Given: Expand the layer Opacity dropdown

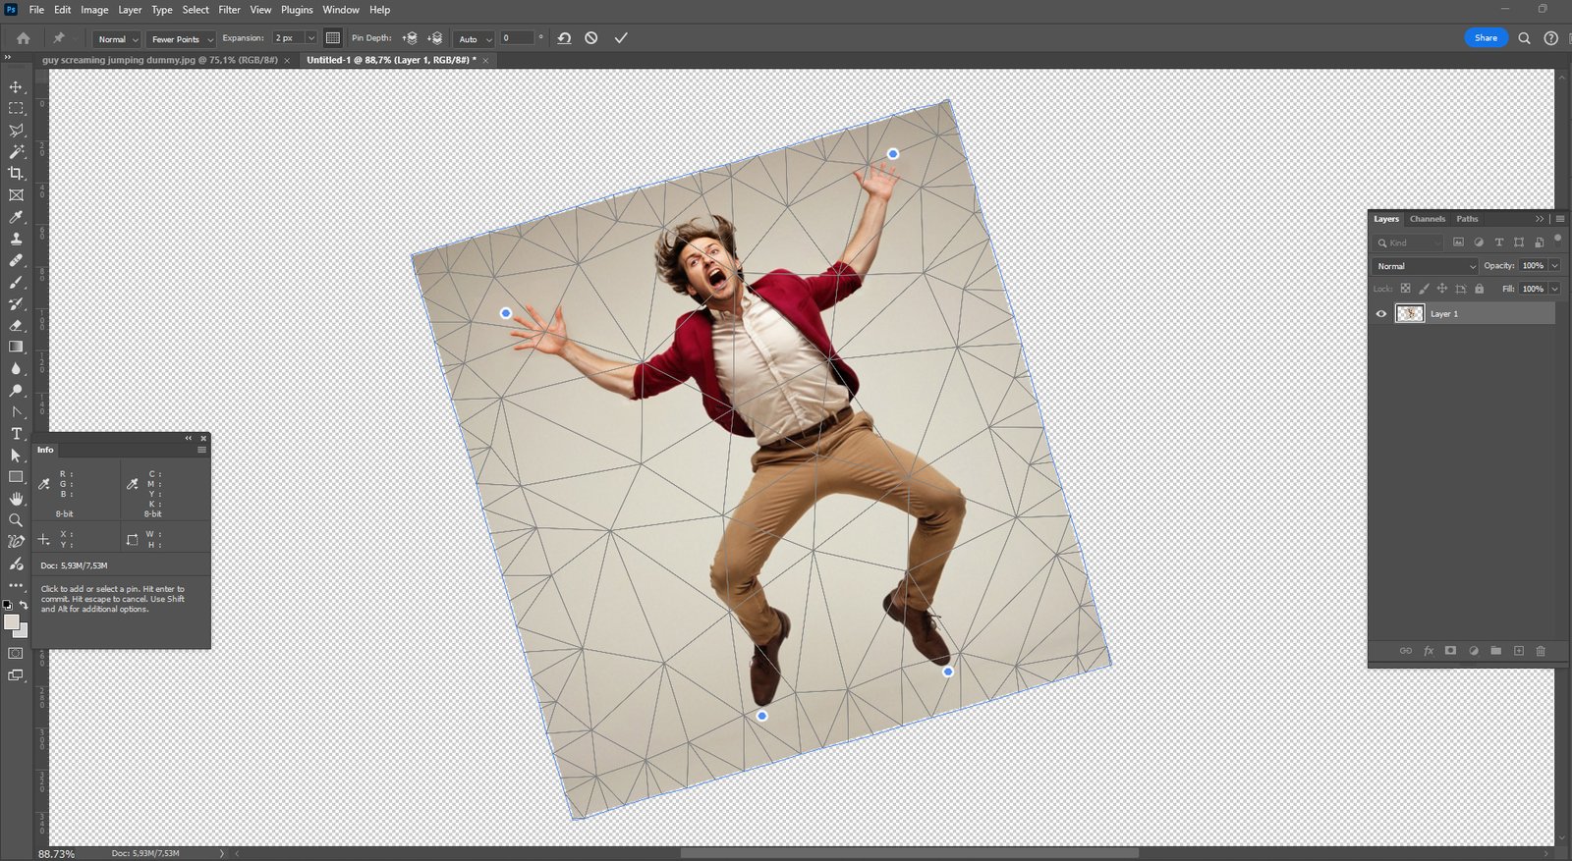Looking at the screenshot, I should 1554,266.
